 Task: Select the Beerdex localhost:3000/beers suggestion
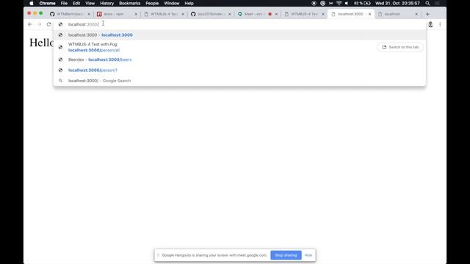[240, 59]
